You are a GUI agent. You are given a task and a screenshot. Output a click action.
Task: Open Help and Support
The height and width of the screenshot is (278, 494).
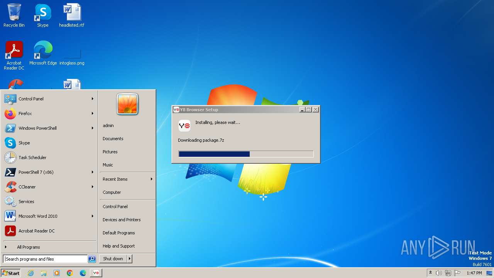(118, 246)
